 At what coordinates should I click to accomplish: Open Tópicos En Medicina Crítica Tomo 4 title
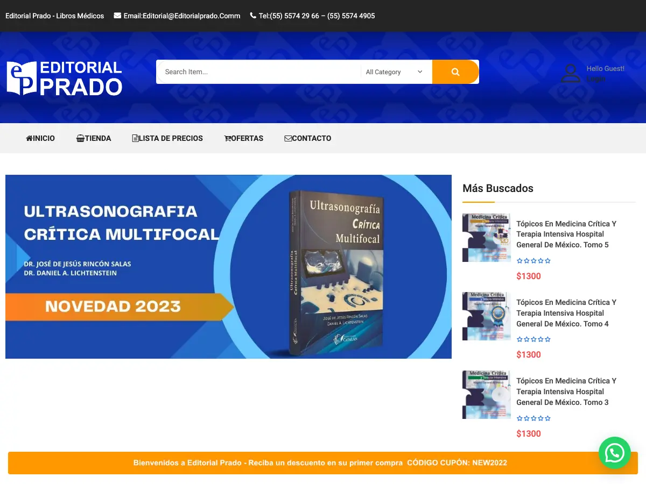pos(566,313)
